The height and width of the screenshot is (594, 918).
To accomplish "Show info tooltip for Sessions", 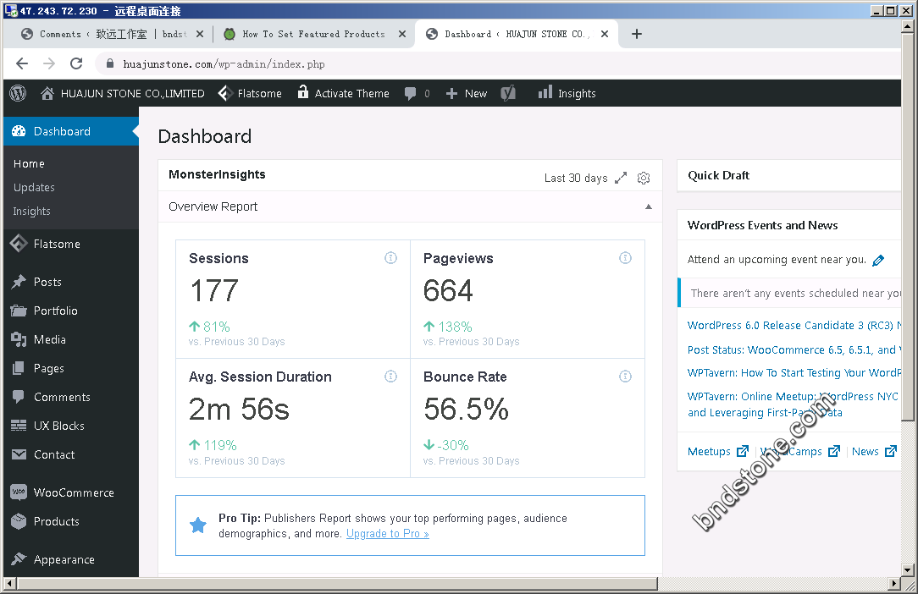I will (390, 257).
